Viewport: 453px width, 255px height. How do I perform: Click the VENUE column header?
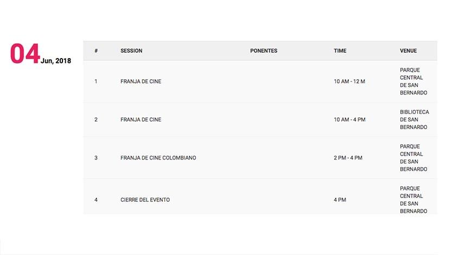tap(409, 51)
